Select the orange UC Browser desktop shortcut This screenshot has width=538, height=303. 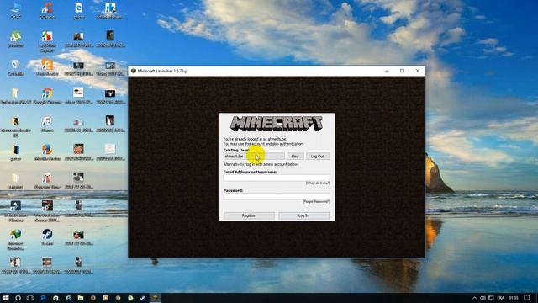click(x=47, y=67)
